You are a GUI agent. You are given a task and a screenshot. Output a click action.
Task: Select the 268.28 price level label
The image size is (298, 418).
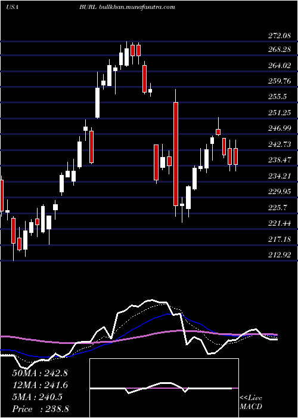tap(279, 50)
